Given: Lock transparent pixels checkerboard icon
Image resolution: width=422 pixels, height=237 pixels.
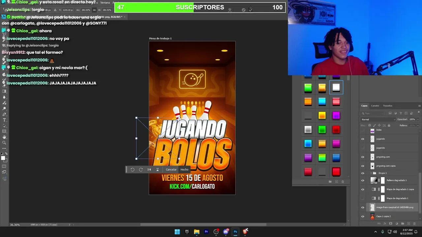Looking at the screenshot, I should [370, 125].
